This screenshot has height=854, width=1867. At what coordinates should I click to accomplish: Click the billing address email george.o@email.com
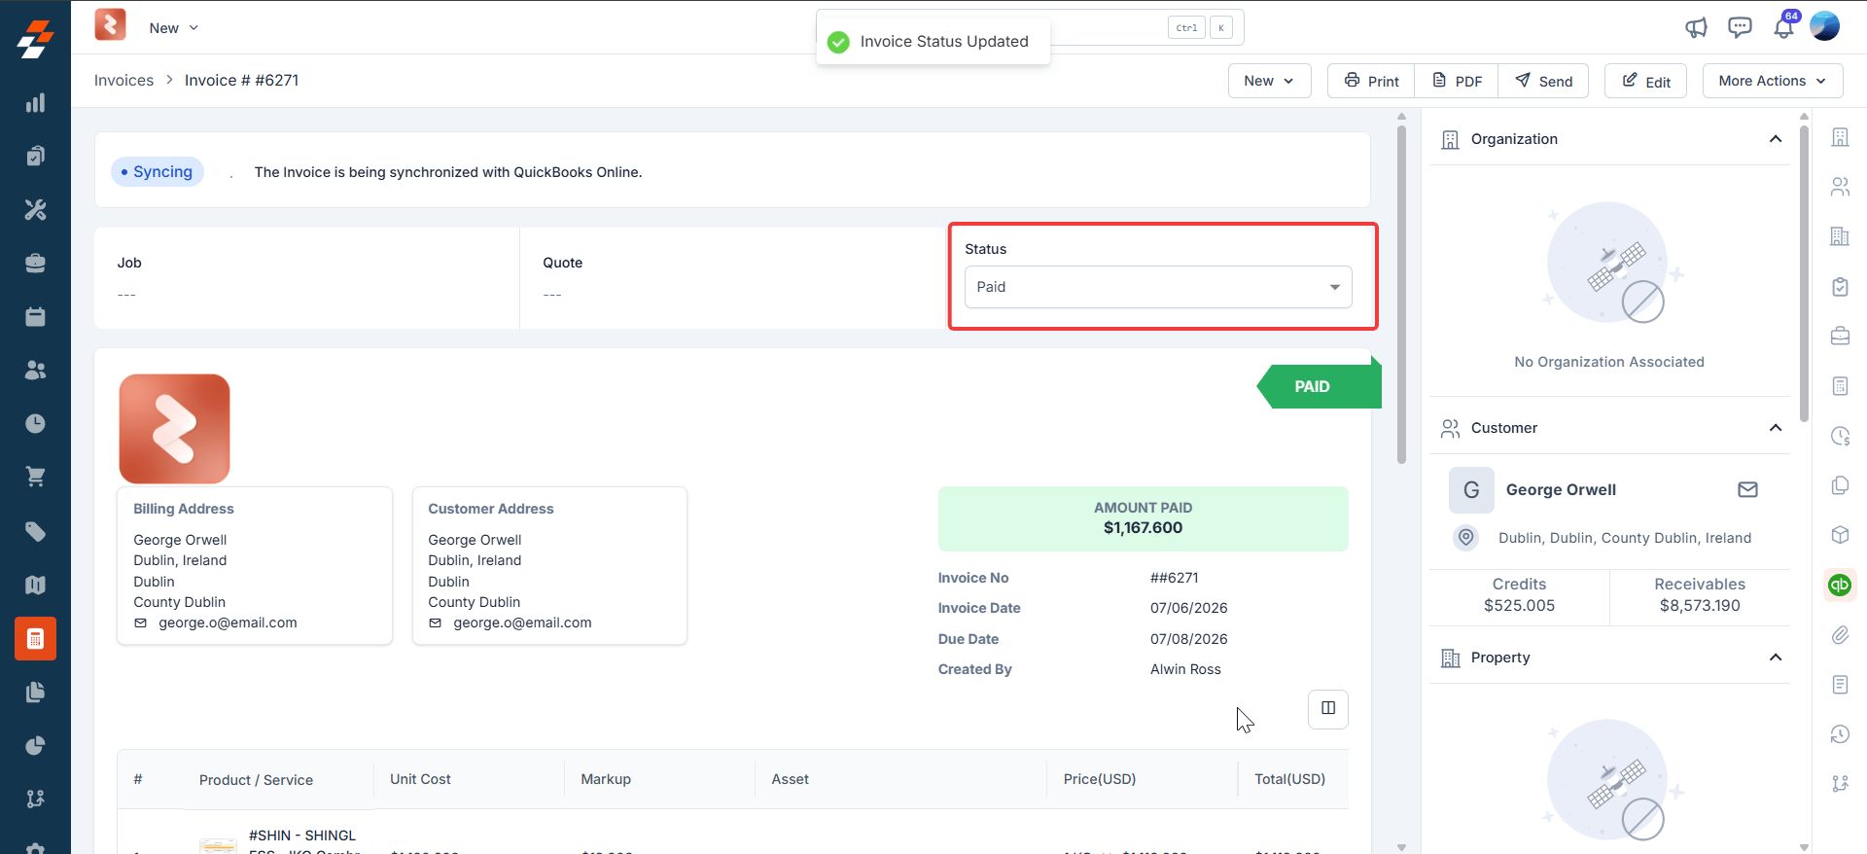[228, 623]
